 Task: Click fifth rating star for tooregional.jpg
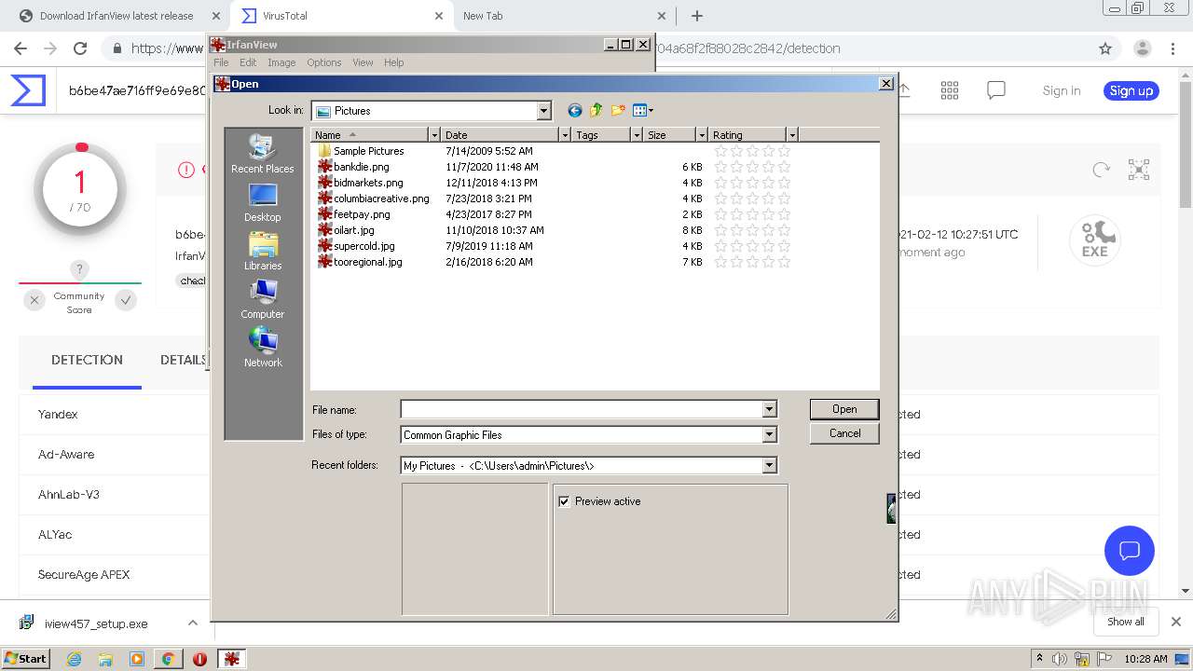coord(784,262)
